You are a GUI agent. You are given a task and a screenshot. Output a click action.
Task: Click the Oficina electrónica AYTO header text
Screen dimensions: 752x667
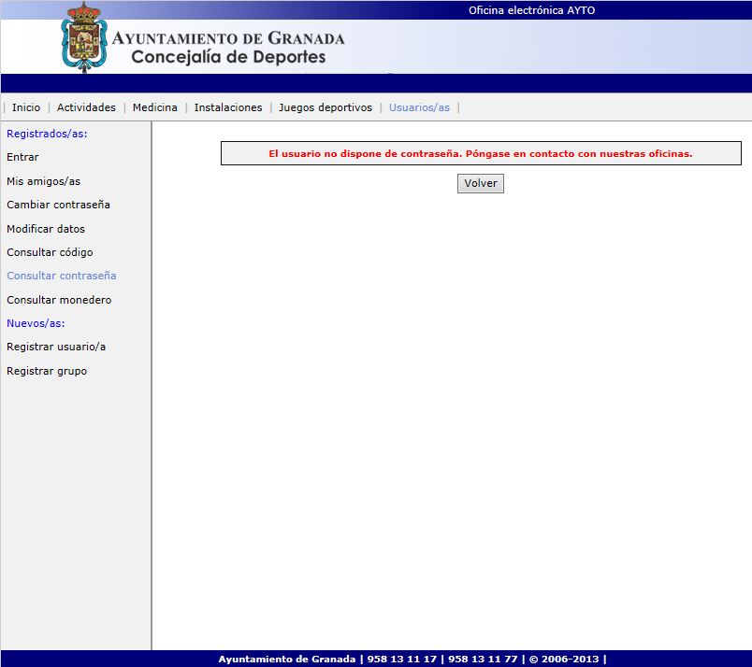(531, 10)
